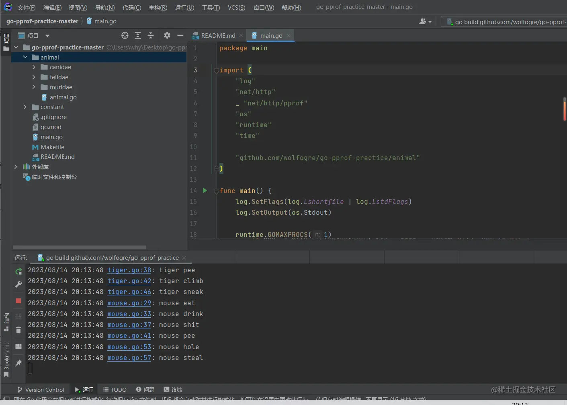Open the 运行(U) menu

[184, 8]
